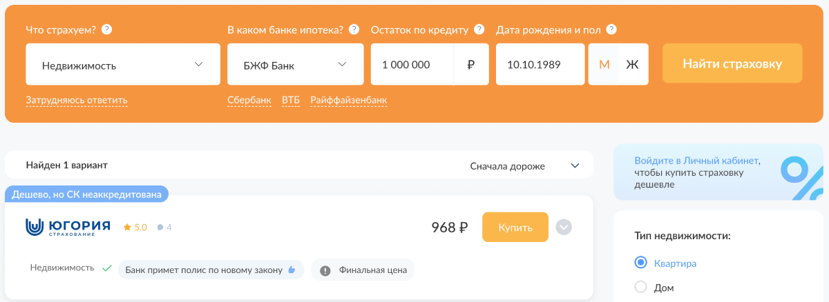Open the "Недвижимость" insurance type dropdown

pyautogui.click(x=123, y=65)
